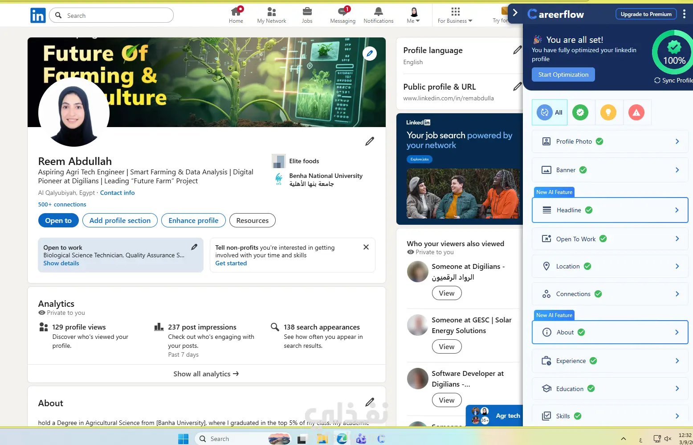Open Microsoft Teams from taskbar
The width and height of the screenshot is (693, 445).
[361, 439]
